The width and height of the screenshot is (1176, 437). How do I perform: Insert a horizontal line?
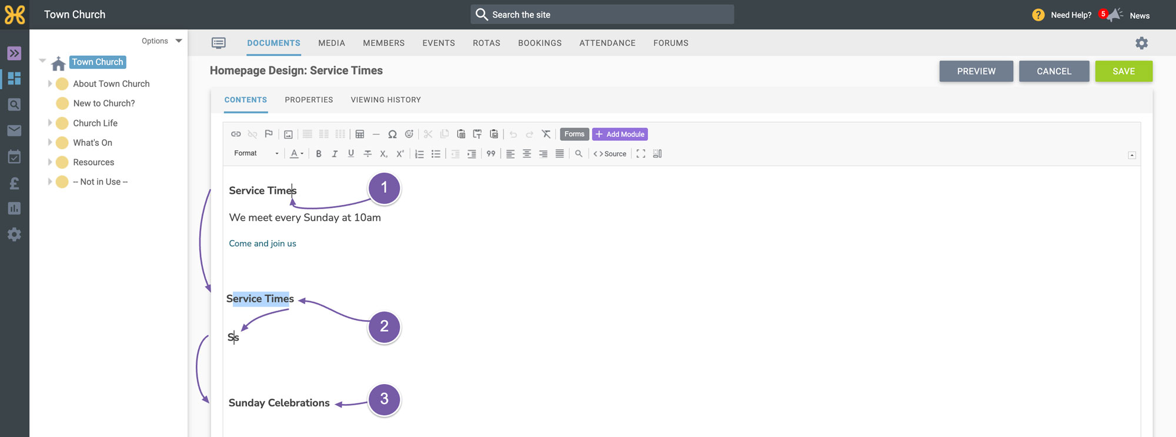point(376,135)
